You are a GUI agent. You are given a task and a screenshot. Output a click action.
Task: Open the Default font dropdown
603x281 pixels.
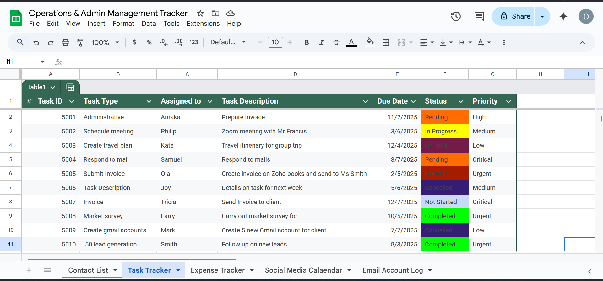228,42
